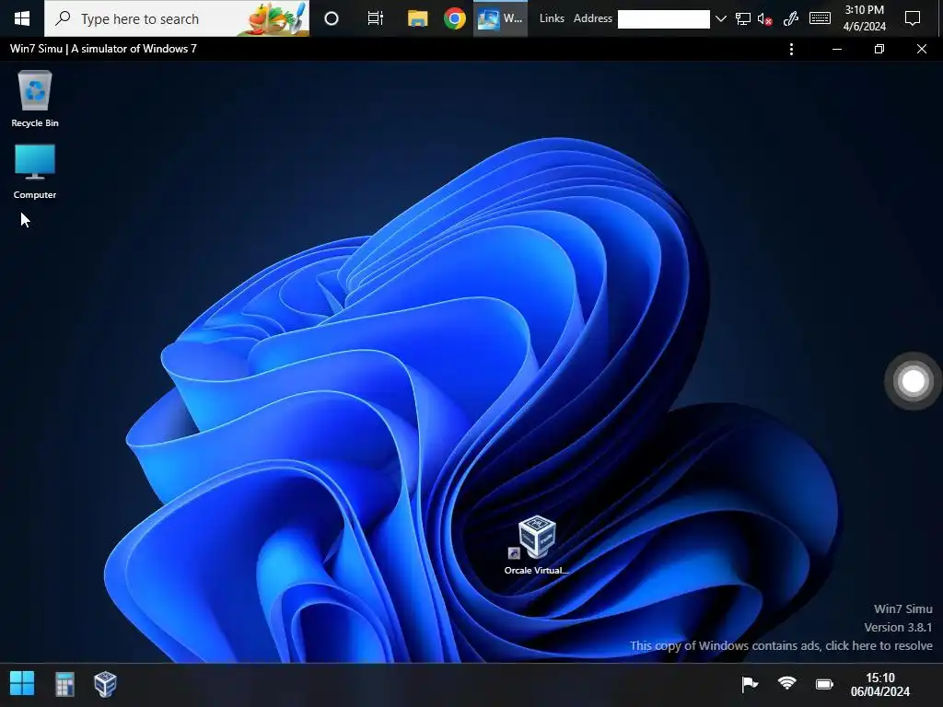
Task: Open the Orcale VirtualBox desktop shortcut
Action: pos(536,545)
